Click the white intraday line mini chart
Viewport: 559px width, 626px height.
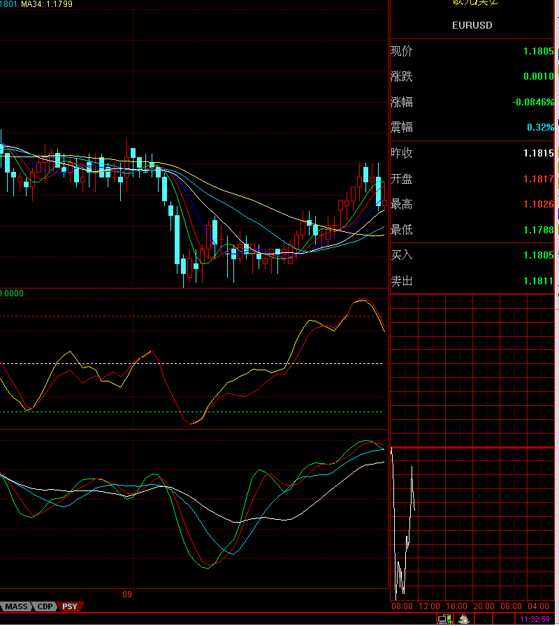(405, 531)
